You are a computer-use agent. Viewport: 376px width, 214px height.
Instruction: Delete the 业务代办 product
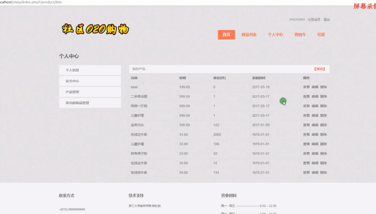point(324,125)
